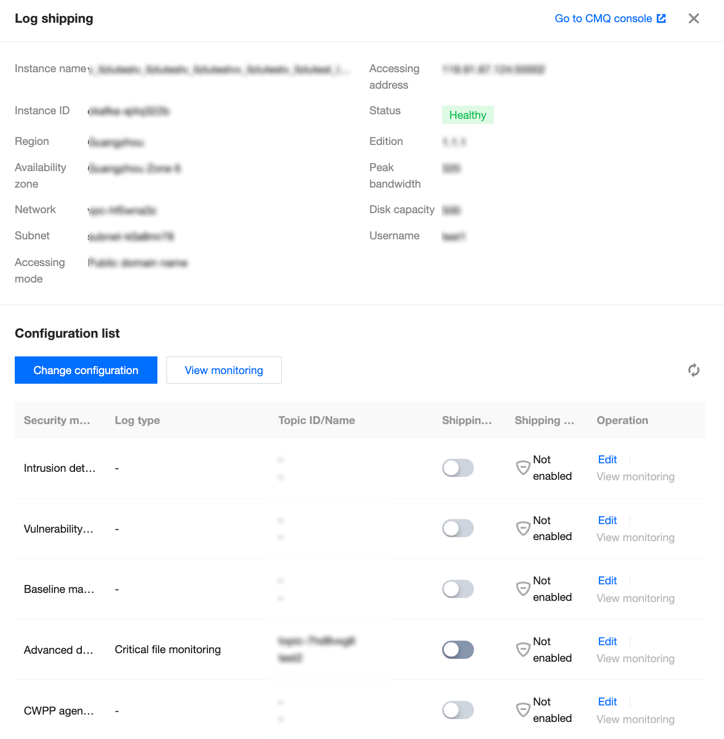Screen dimensions: 724x739
Task: Enable shipping toggle for Intrusion detection
Action: pos(457,468)
